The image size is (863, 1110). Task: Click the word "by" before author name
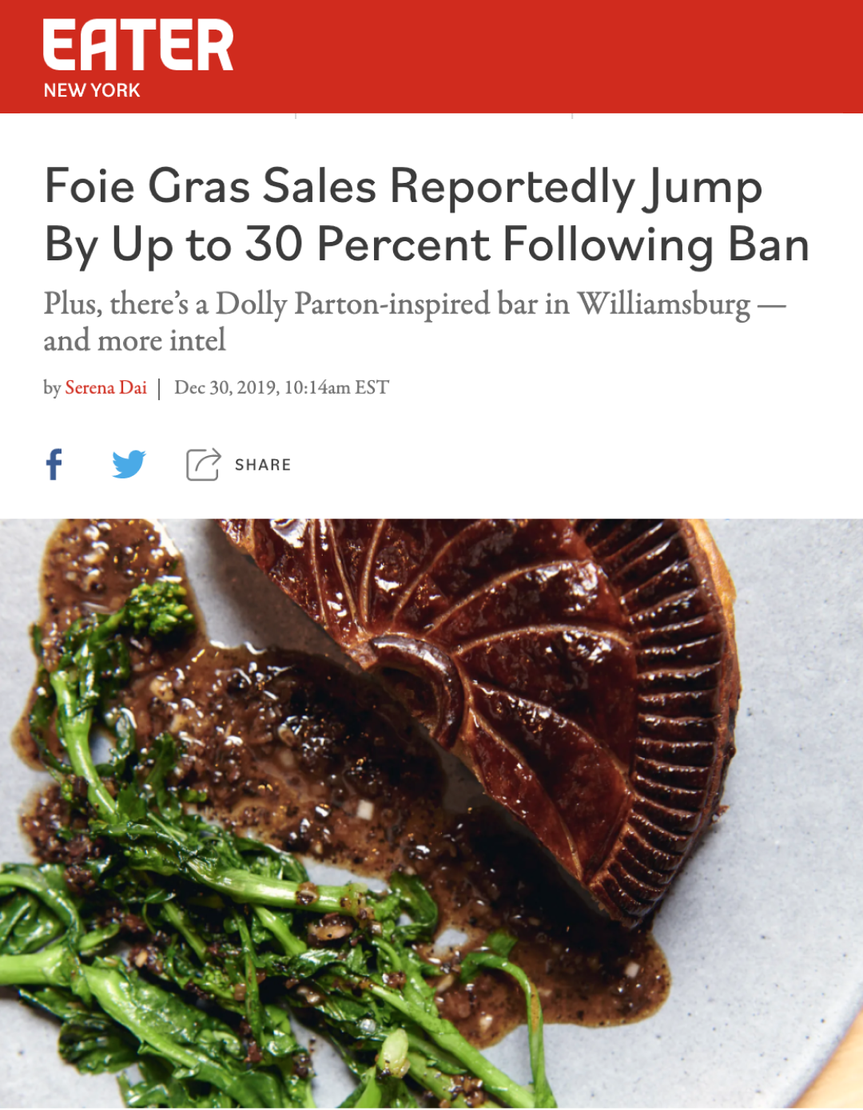52,389
